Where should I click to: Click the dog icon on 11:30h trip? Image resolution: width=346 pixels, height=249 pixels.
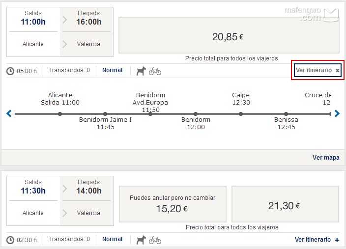(141, 240)
